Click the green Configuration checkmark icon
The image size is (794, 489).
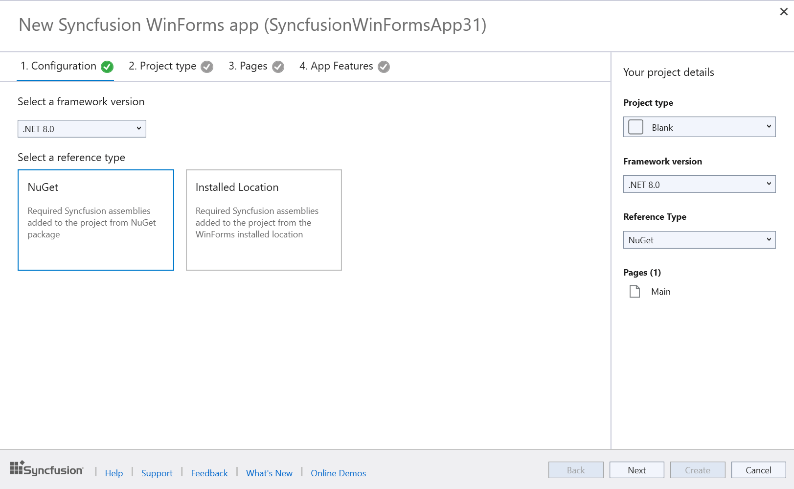pyautogui.click(x=107, y=67)
